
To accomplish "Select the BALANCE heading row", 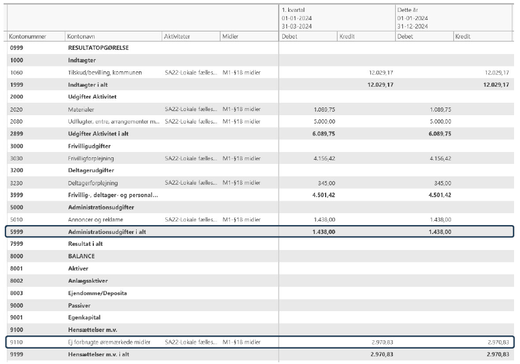I will [260, 257].
